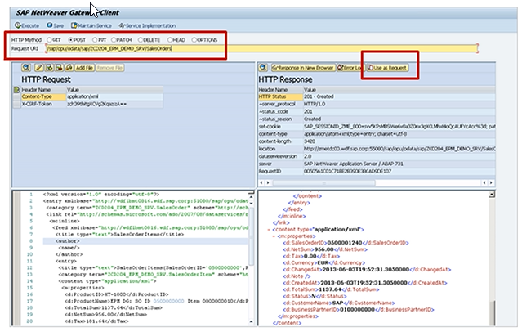This screenshot has height=332, width=522.
Task: Open Maintain Service from the toolbar
Action: pyautogui.click(x=91, y=25)
